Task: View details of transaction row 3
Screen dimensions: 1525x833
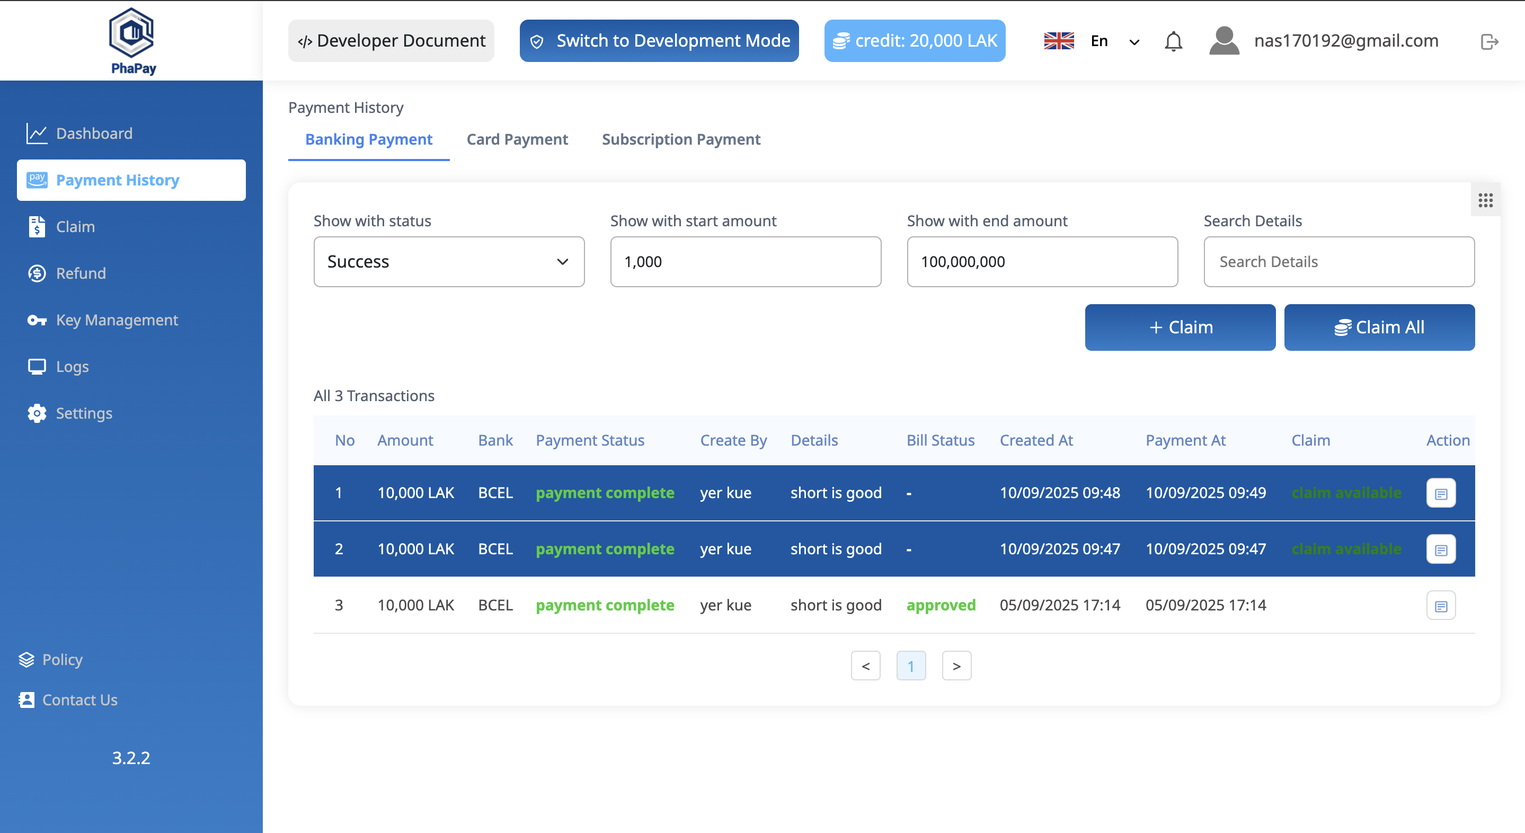Action: pos(1440,606)
